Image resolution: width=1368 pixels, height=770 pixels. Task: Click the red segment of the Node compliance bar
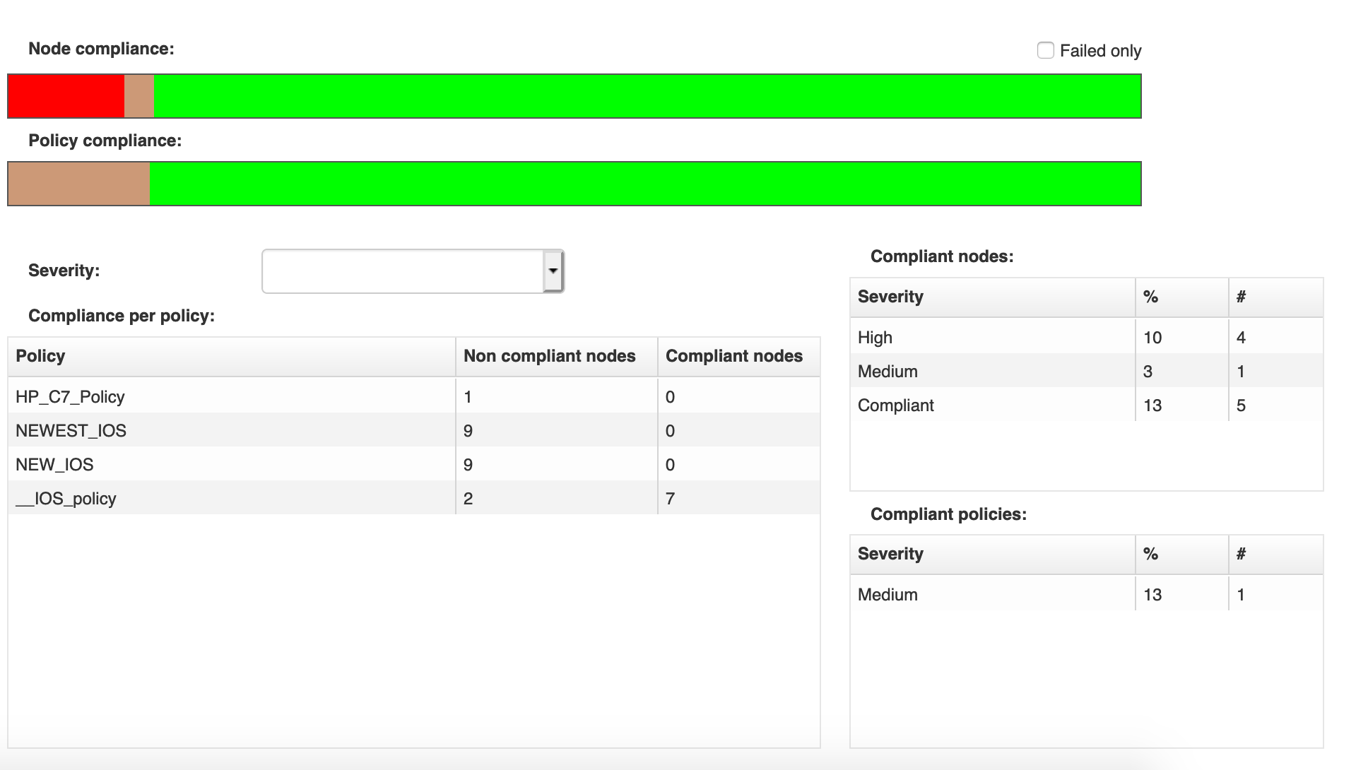(64, 95)
